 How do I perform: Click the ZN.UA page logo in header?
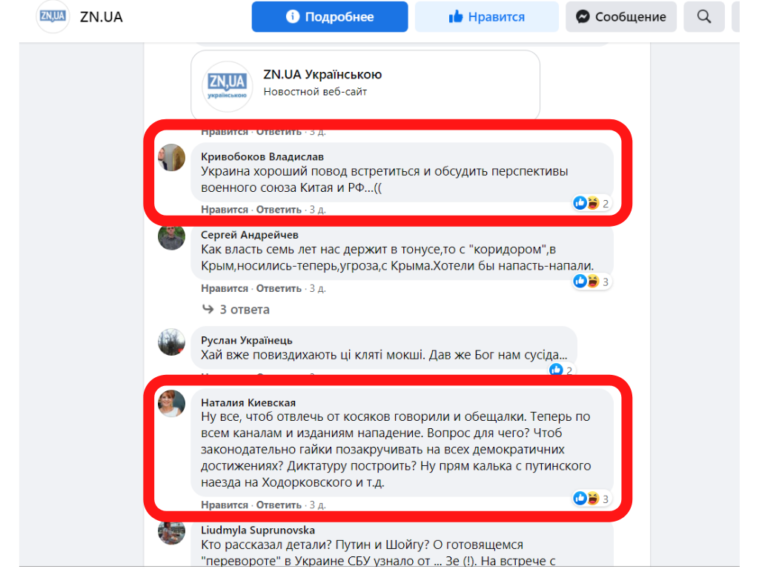tap(53, 16)
